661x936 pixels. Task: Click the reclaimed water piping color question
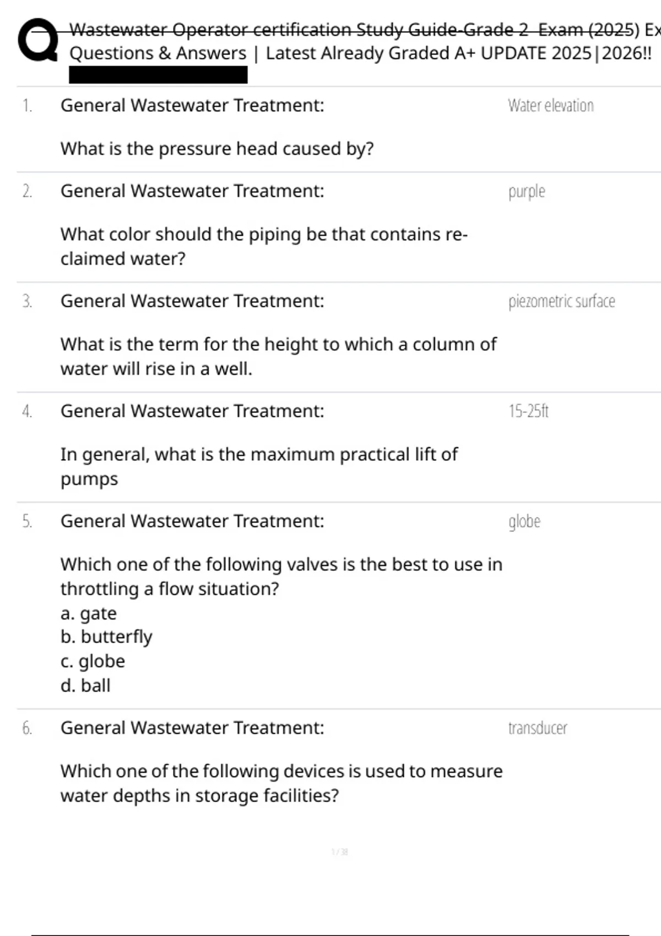click(x=264, y=246)
